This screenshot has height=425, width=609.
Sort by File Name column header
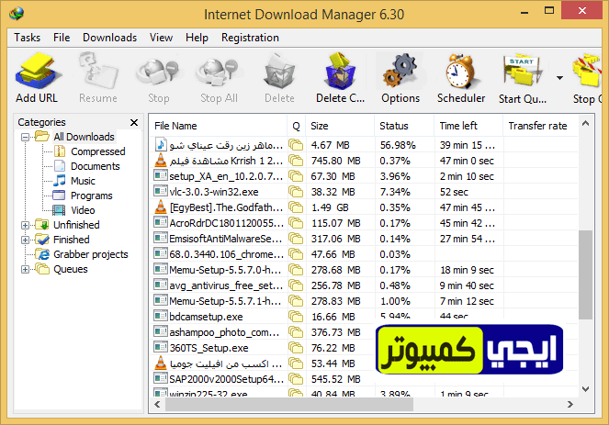[x=218, y=126]
